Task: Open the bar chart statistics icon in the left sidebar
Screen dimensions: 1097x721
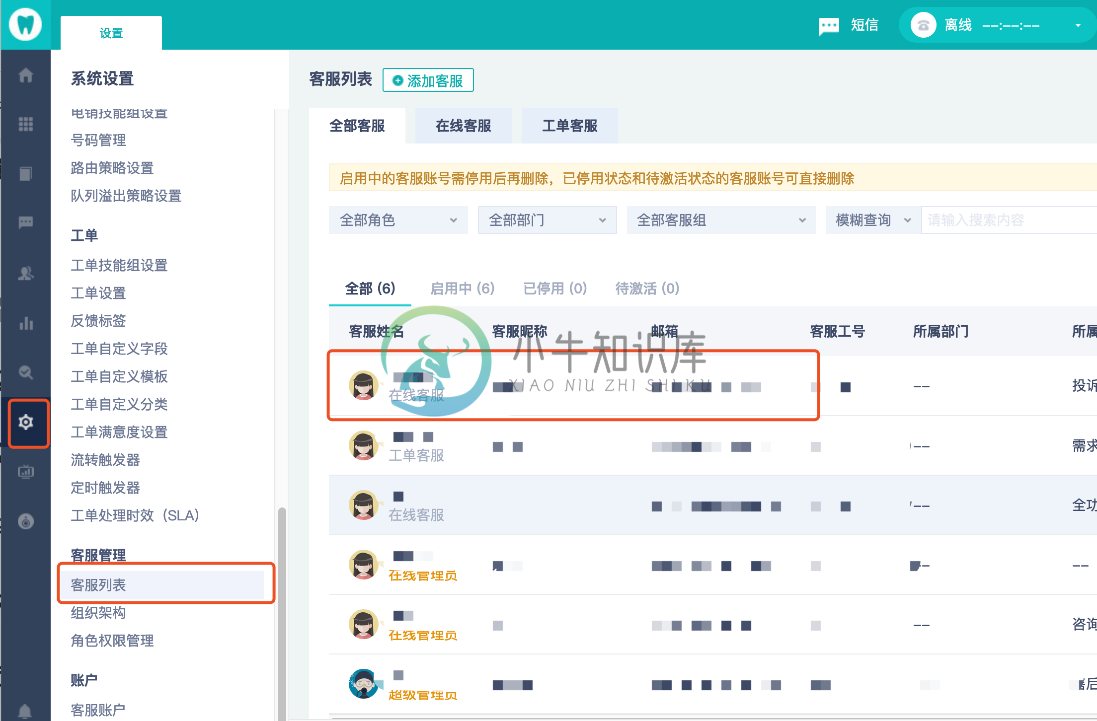Action: pyautogui.click(x=25, y=323)
